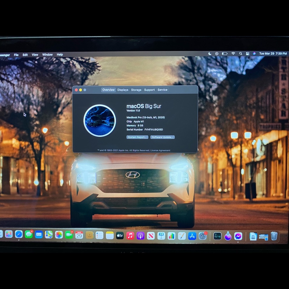Open the App Store in dock
The height and width of the screenshot is (289, 289).
click(192, 236)
